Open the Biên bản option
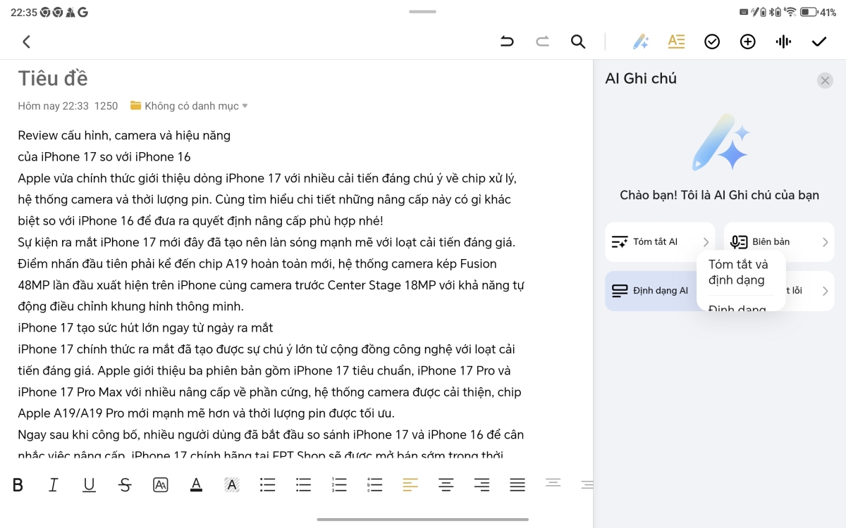The width and height of the screenshot is (846, 528). point(779,242)
